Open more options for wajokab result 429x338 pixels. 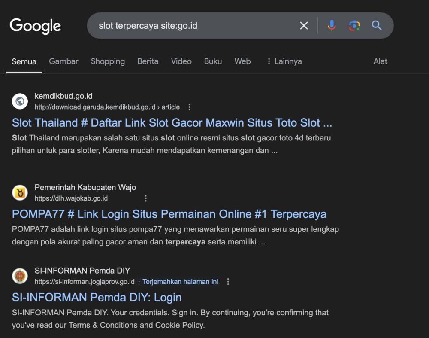tap(145, 198)
